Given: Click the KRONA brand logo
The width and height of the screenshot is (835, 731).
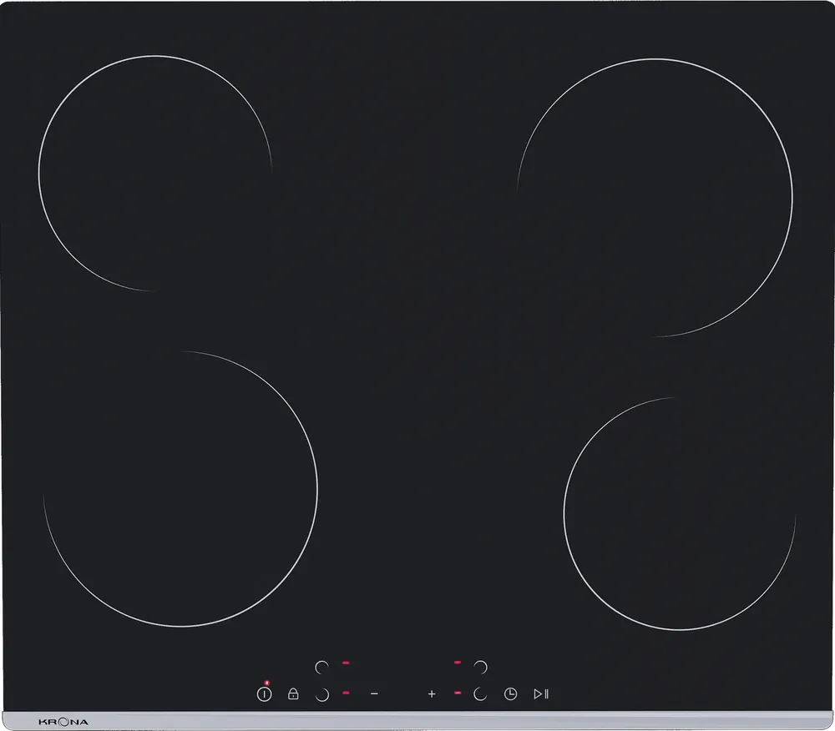Looking at the screenshot, I should pos(63,721).
